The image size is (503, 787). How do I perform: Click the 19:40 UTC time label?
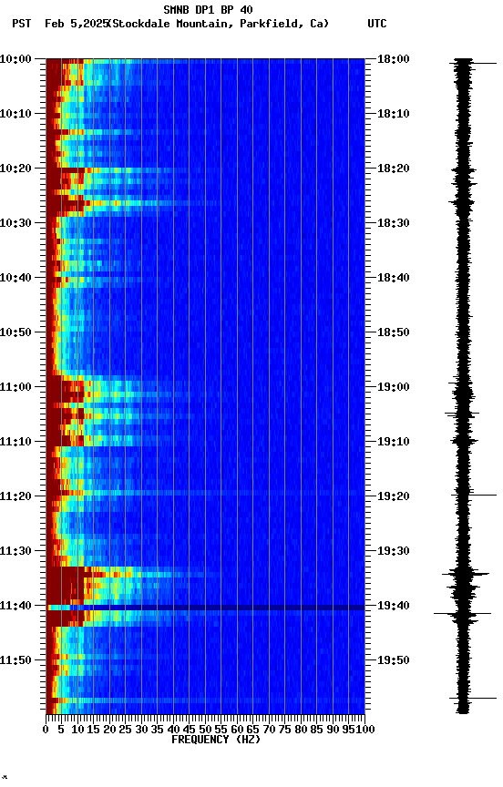(x=394, y=606)
